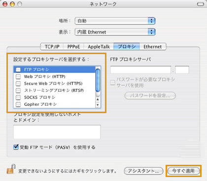This screenshot has height=181, width=207.
Task: Click the 今すぐ適用 button
Action: [x=183, y=171]
